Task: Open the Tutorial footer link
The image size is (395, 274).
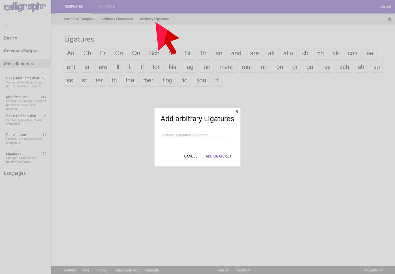Action: 101,270
